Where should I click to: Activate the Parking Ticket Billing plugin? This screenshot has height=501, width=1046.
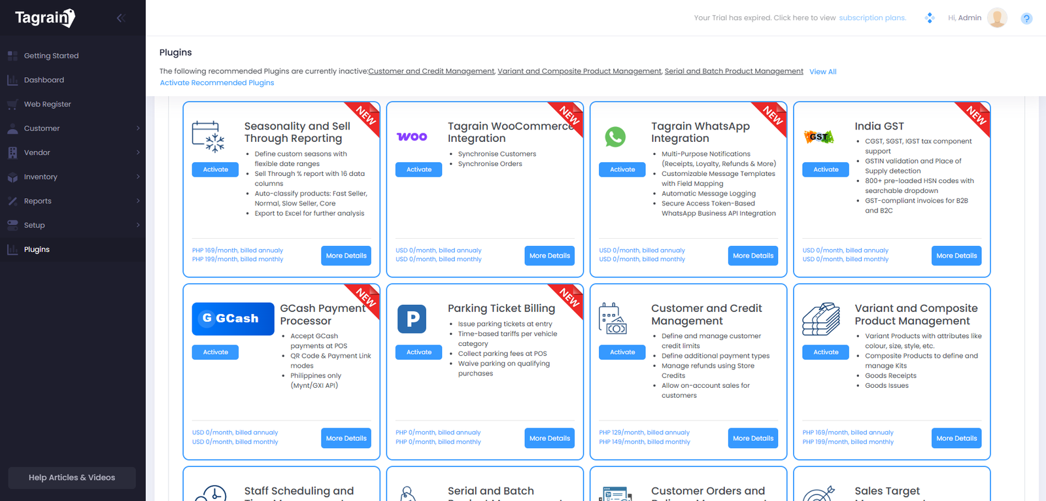419,352
